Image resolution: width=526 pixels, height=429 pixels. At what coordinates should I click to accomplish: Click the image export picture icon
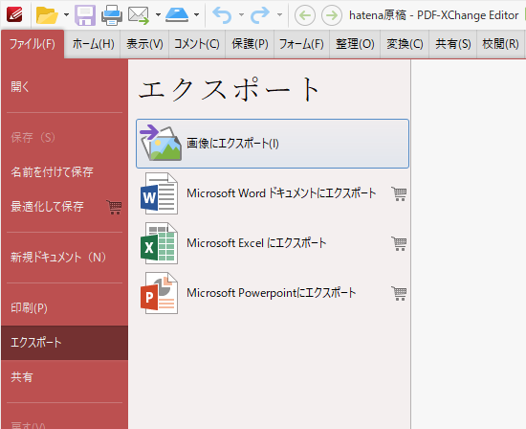[161, 143]
